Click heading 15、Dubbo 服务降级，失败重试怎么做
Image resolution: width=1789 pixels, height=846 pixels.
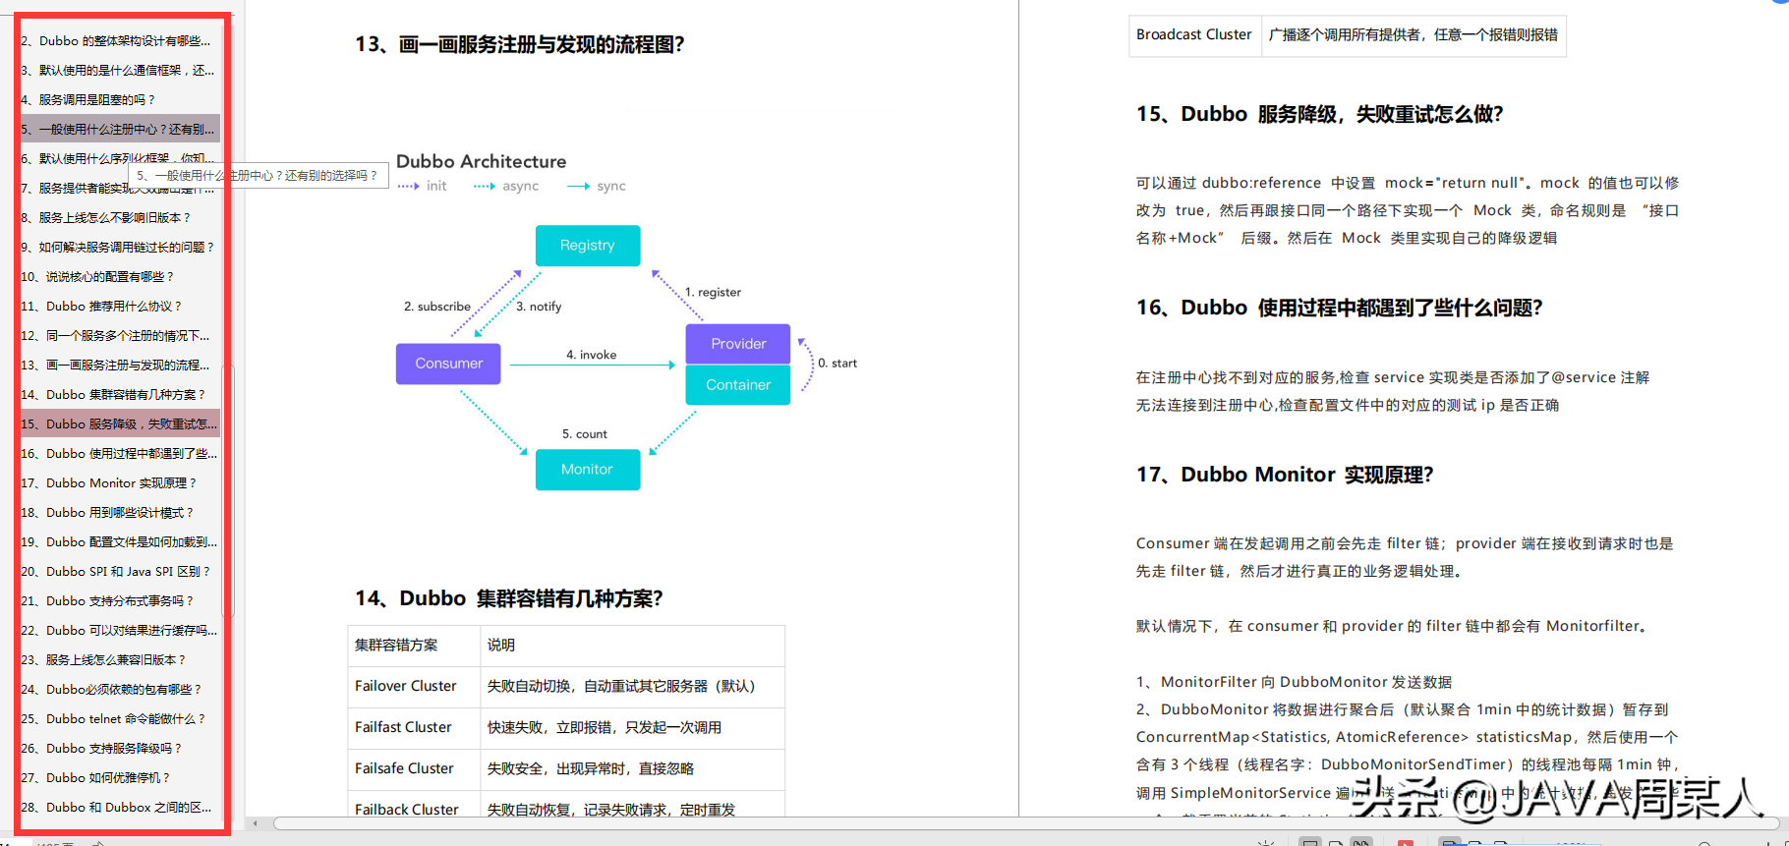tap(1319, 114)
